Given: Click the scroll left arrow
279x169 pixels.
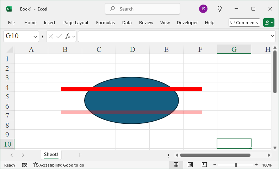Looking at the screenshot, I should point(177,155).
